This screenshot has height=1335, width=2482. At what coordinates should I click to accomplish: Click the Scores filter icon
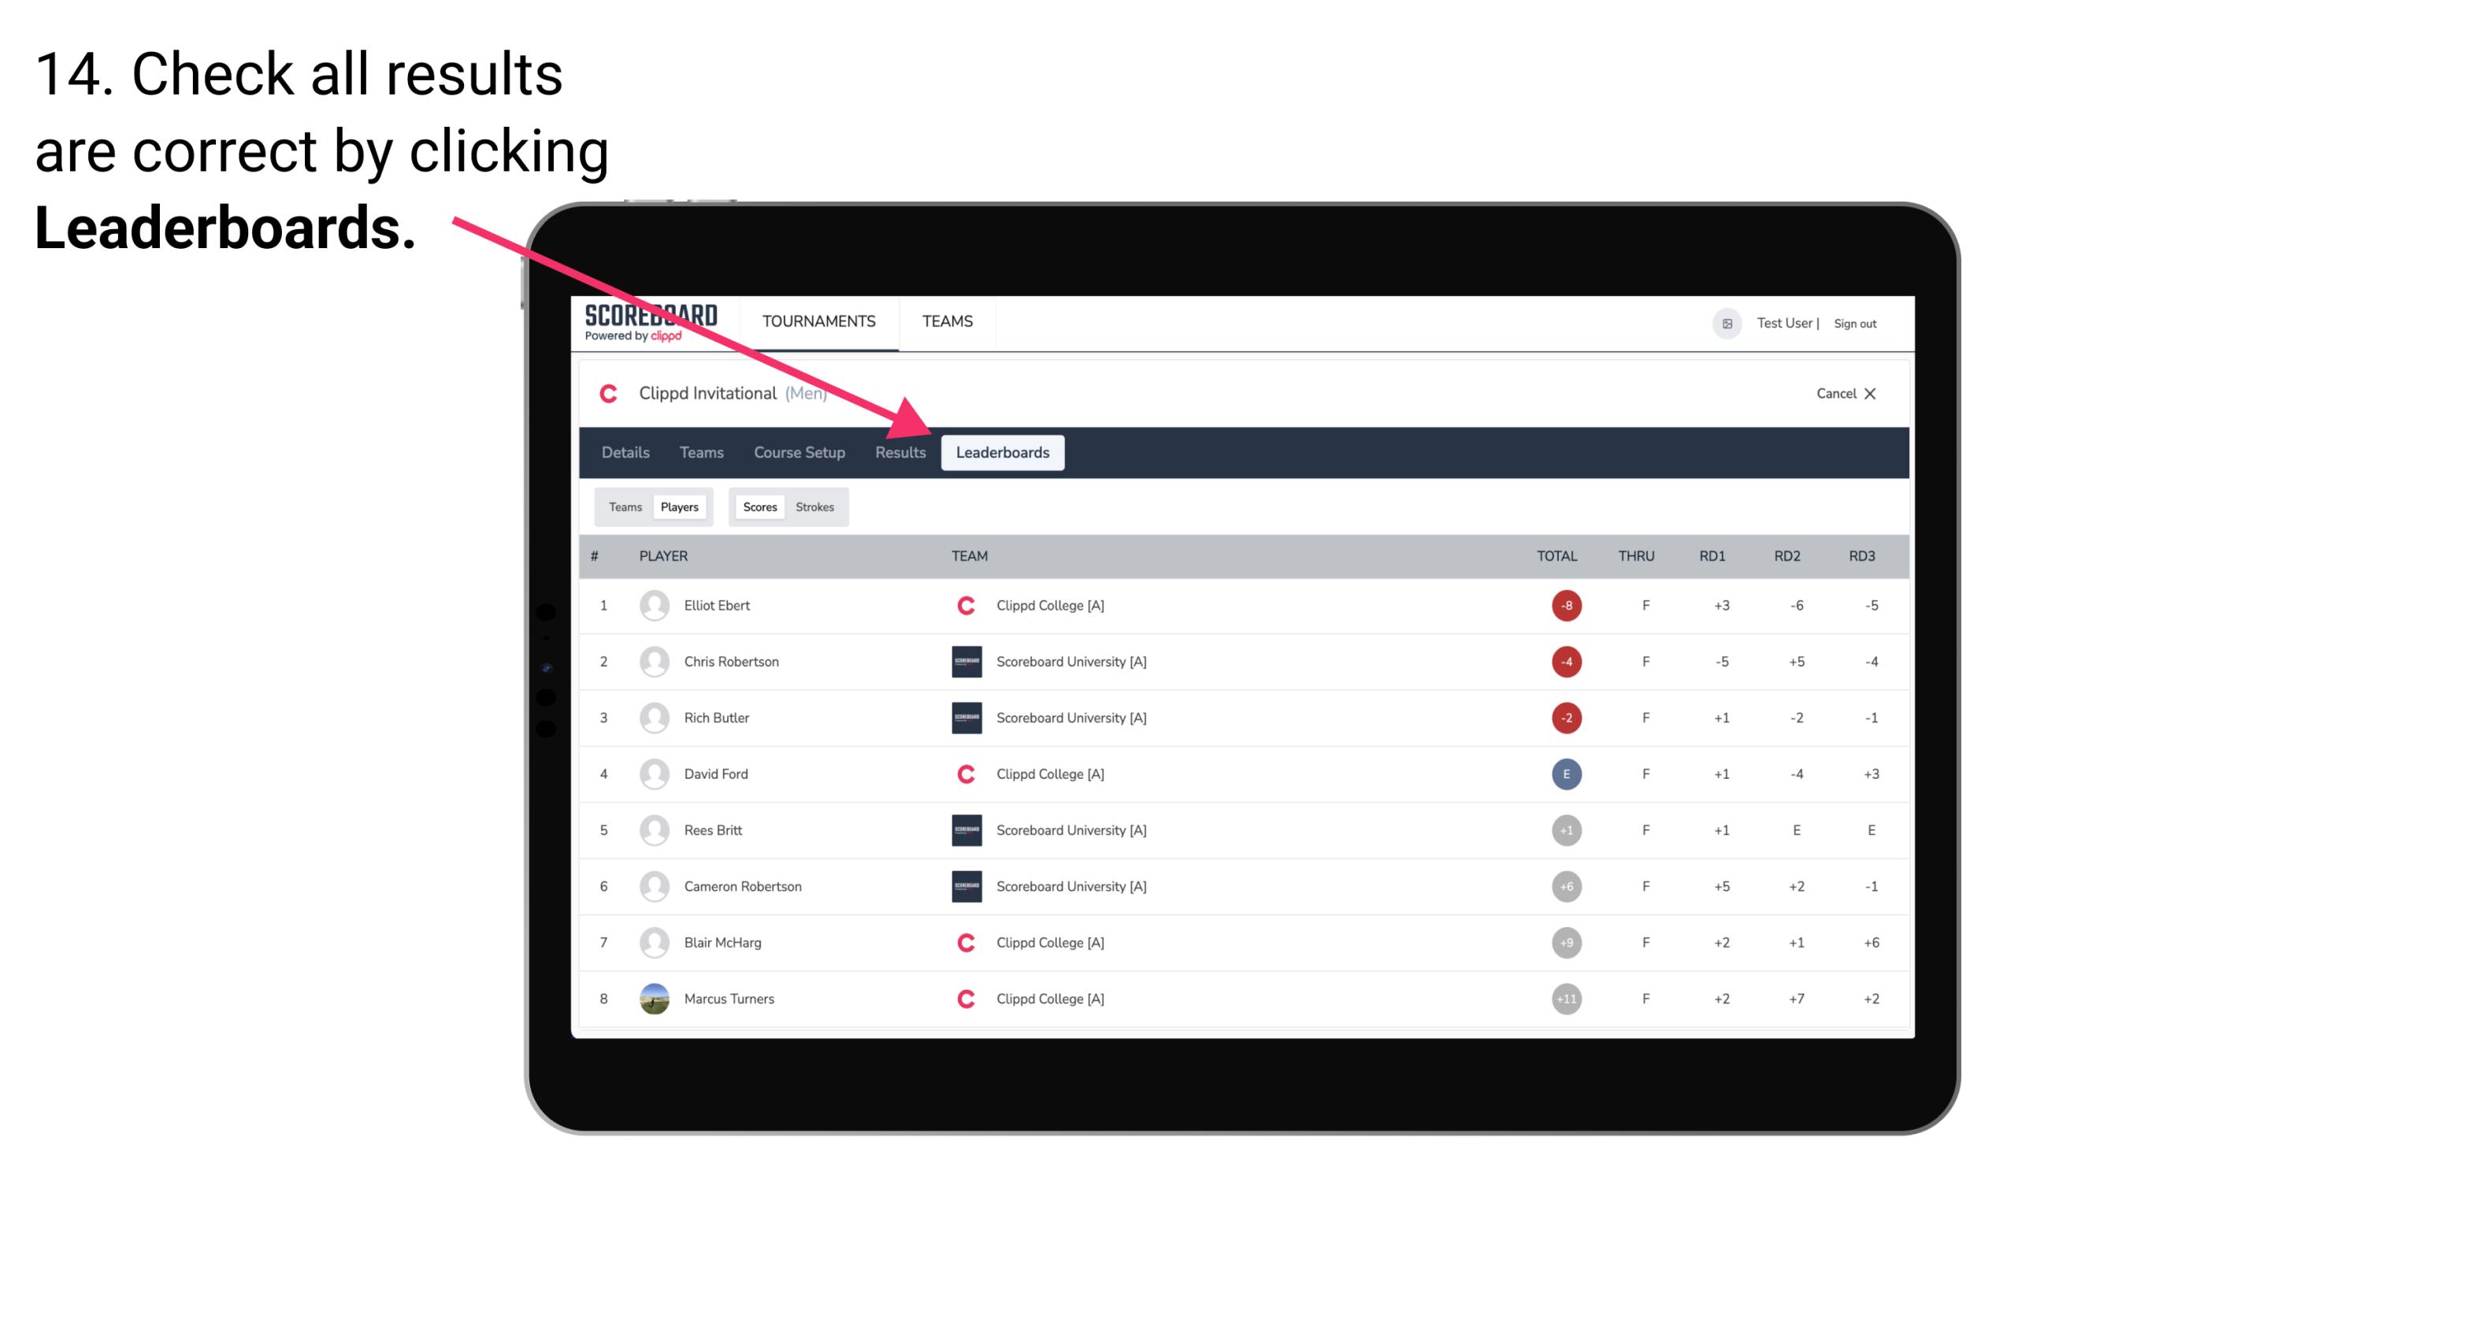point(759,506)
